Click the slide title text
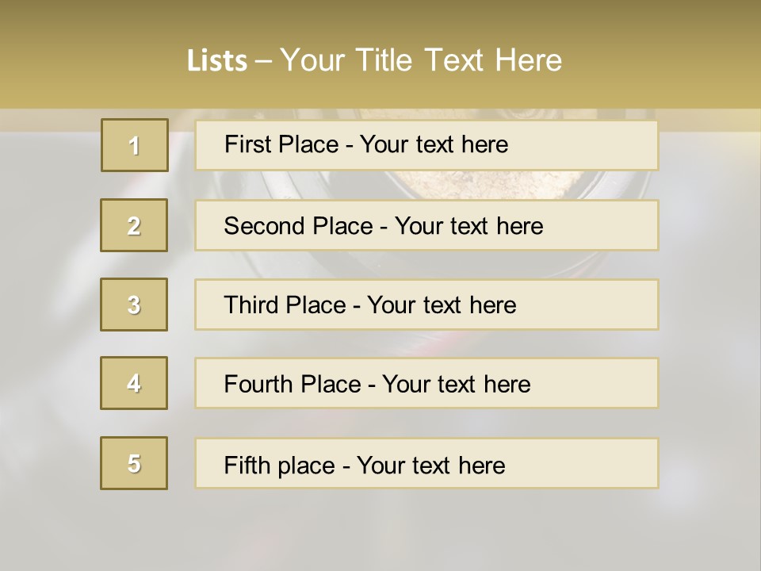761x571 pixels. [x=374, y=60]
